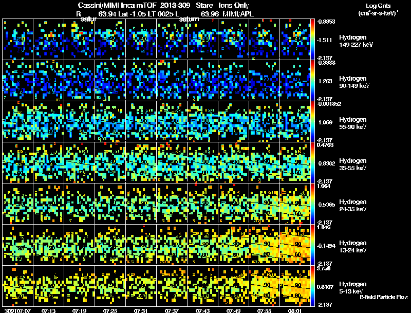Image resolution: width=411 pixels, height=313 pixels.
Task: Select the 'Hydrogen 55-90 keV' row label
Action: (353, 123)
